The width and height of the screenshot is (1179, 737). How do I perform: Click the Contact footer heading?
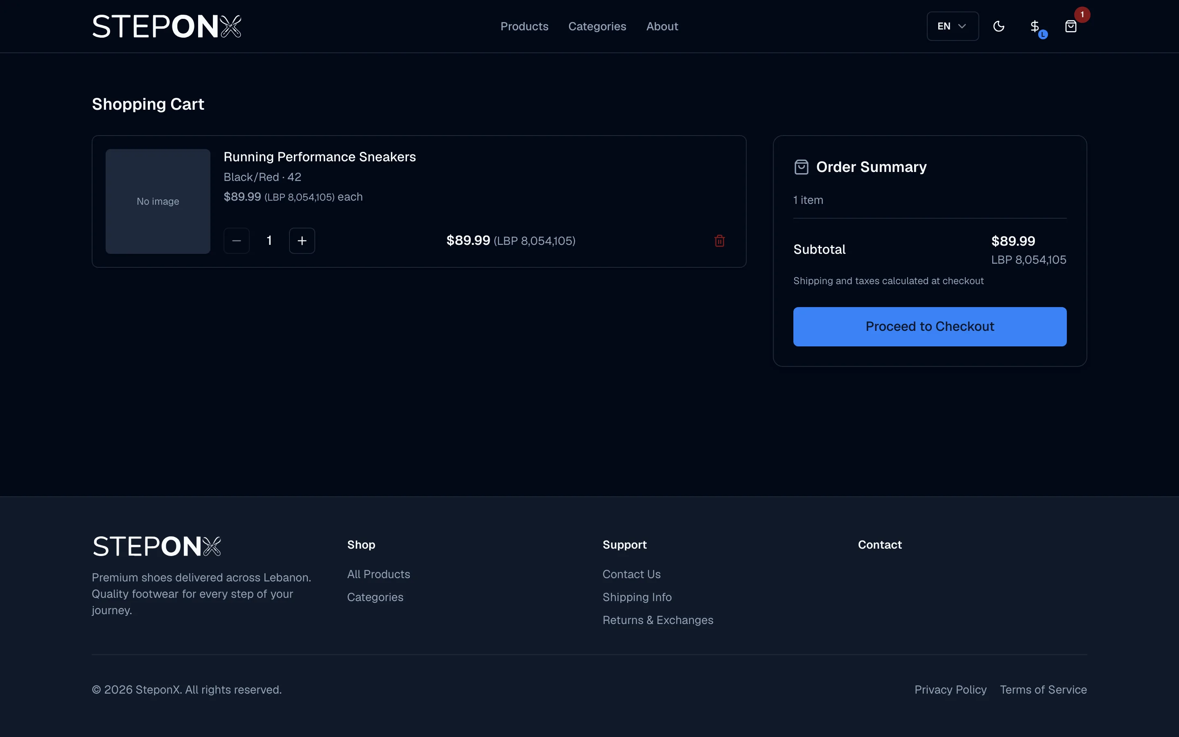(879, 545)
